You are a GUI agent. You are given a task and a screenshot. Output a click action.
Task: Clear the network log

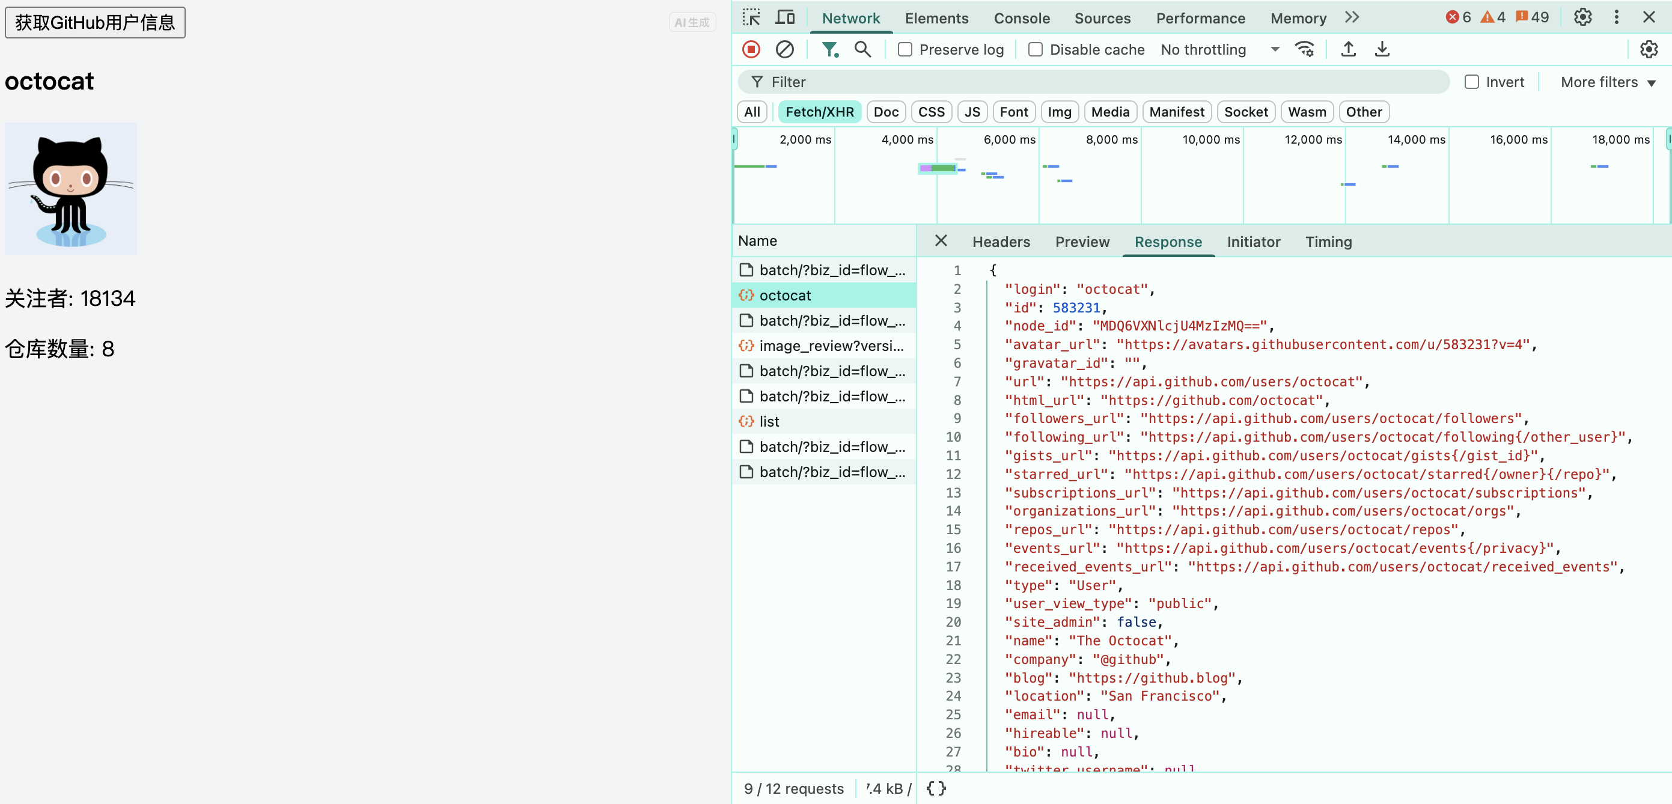pyautogui.click(x=784, y=49)
